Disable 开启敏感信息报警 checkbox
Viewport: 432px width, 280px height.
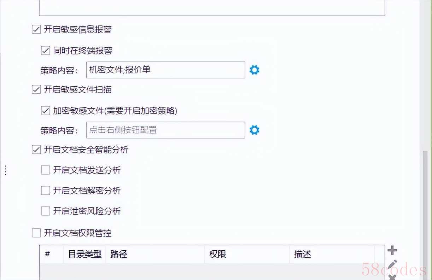pyautogui.click(x=36, y=30)
